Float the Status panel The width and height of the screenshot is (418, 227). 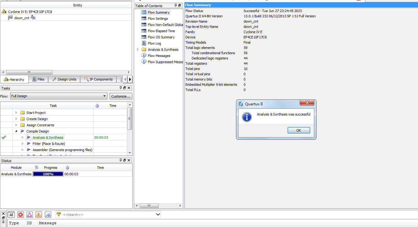125,160
